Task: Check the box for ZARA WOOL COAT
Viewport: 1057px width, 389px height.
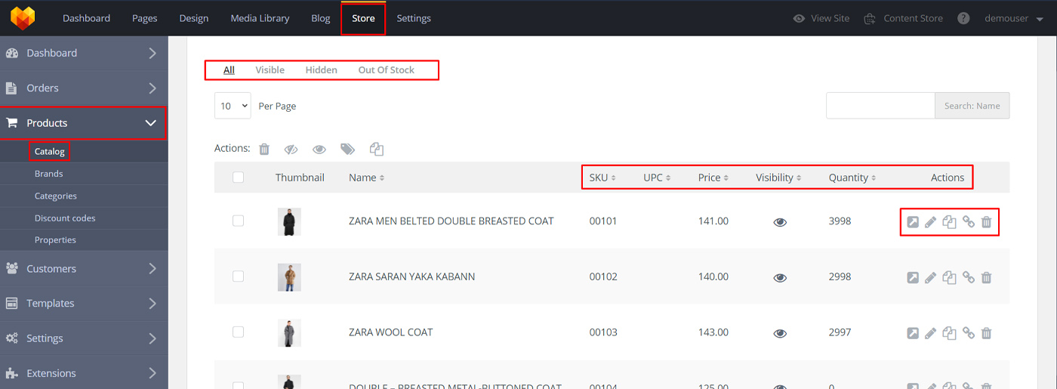Action: (239, 332)
